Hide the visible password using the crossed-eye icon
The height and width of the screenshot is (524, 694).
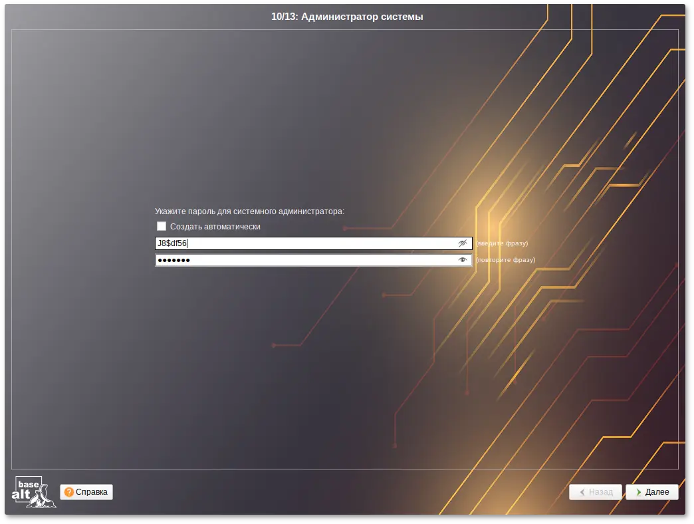463,243
